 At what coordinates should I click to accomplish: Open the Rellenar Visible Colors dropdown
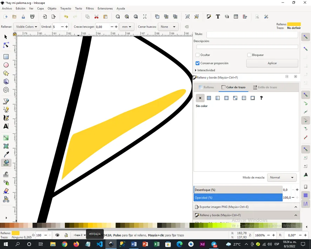click(26, 27)
